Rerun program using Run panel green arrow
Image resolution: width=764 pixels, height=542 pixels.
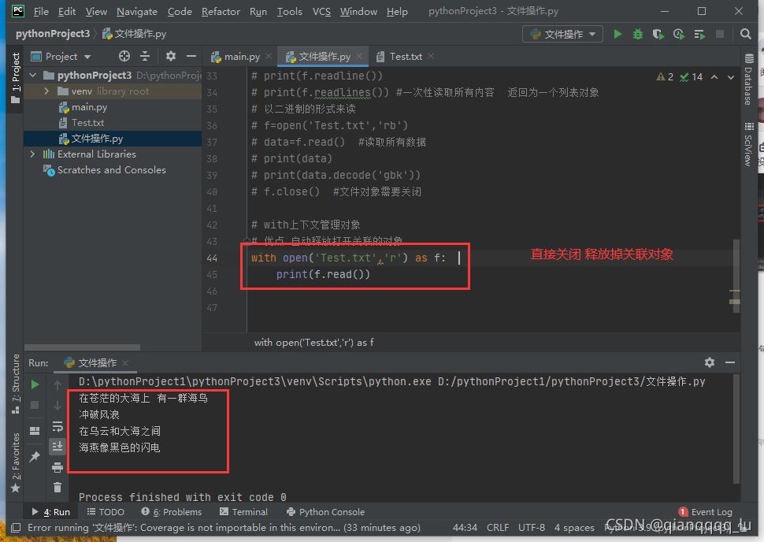point(35,384)
